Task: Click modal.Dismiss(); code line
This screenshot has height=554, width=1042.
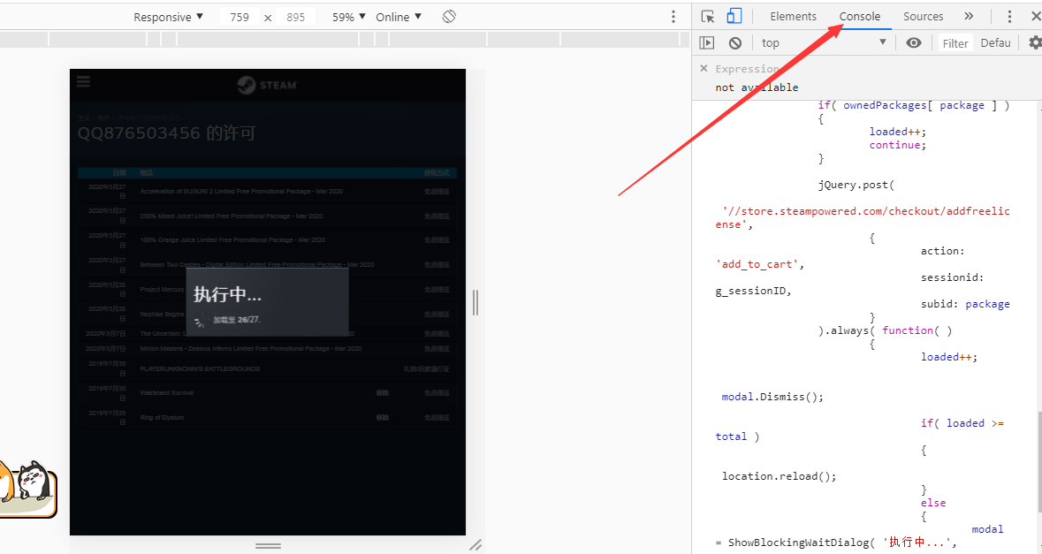Action: pos(772,397)
